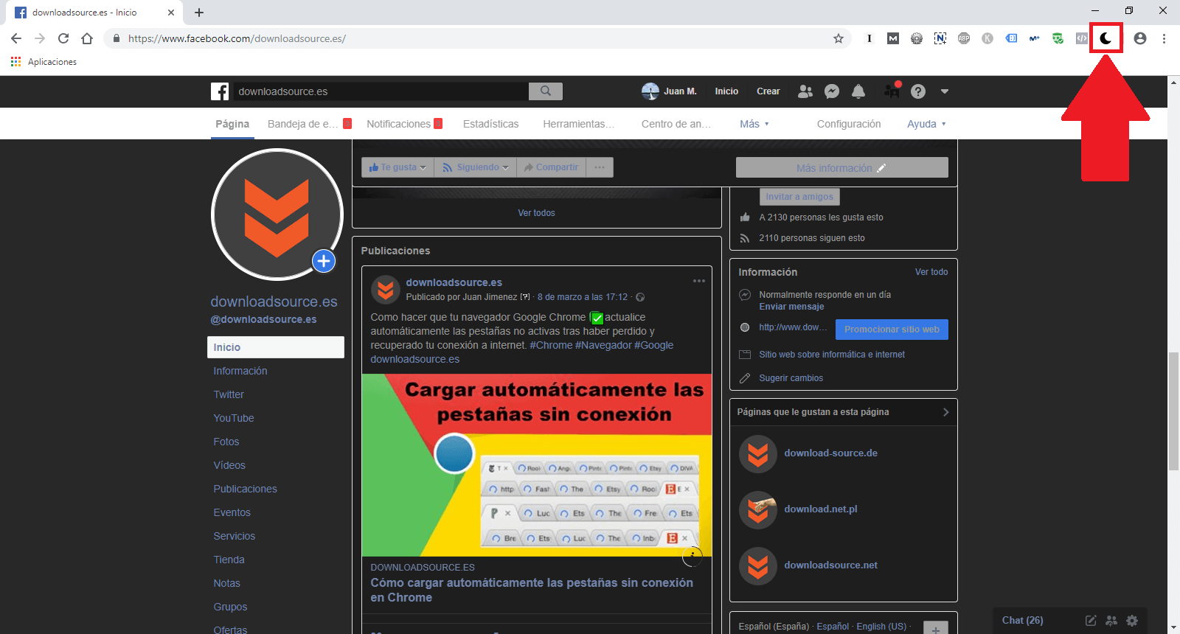Viewport: 1180px width, 634px height.
Task: Click the Compartir button
Action: click(551, 167)
